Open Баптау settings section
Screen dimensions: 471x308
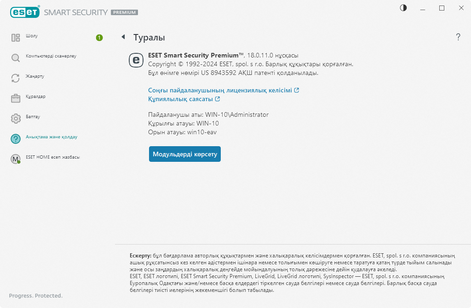click(15, 118)
